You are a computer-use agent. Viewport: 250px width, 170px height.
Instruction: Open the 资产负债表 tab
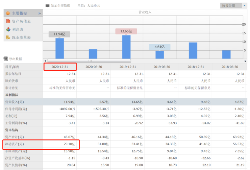tap(21, 21)
